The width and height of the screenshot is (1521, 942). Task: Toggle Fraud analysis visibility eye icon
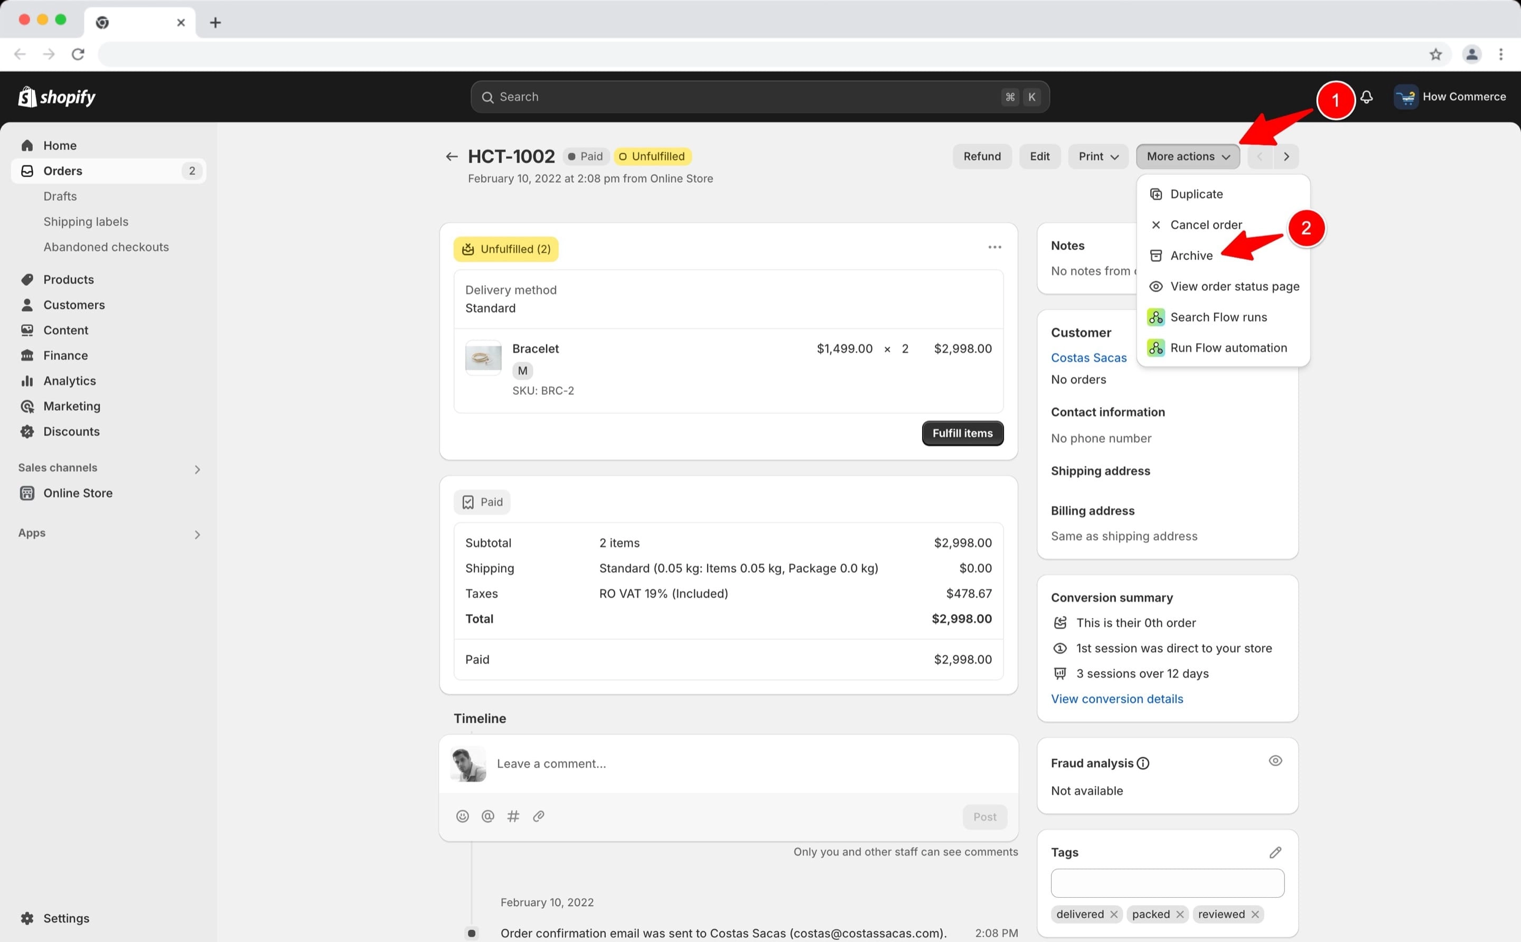pyautogui.click(x=1275, y=761)
